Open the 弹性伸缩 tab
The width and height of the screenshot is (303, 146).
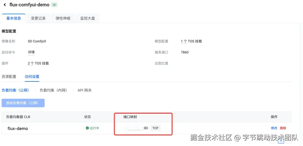tap(63, 18)
